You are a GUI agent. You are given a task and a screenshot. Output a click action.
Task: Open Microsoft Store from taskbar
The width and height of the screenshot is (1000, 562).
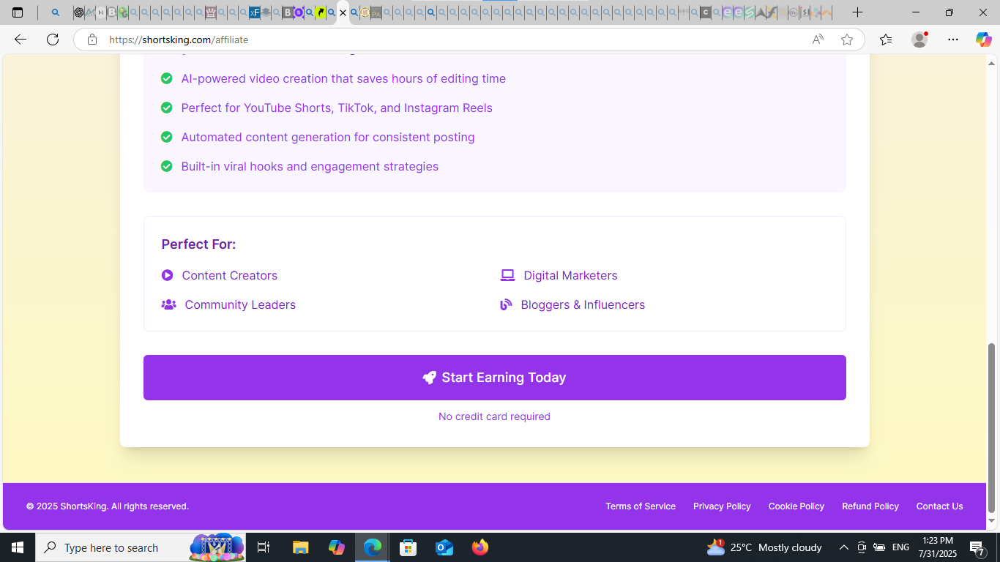(x=408, y=547)
